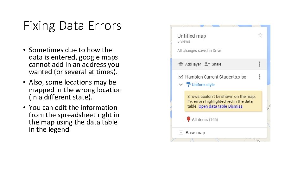Click the Untitled map title
Image resolution: width=304 pixels, height=171 pixels.
point(192,36)
